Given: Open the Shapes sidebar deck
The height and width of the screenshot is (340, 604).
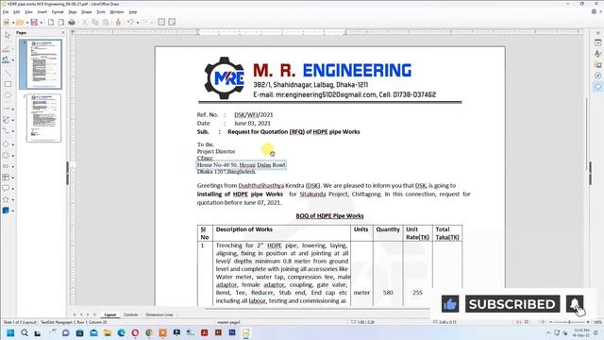Looking at the screenshot, I should [x=597, y=87].
